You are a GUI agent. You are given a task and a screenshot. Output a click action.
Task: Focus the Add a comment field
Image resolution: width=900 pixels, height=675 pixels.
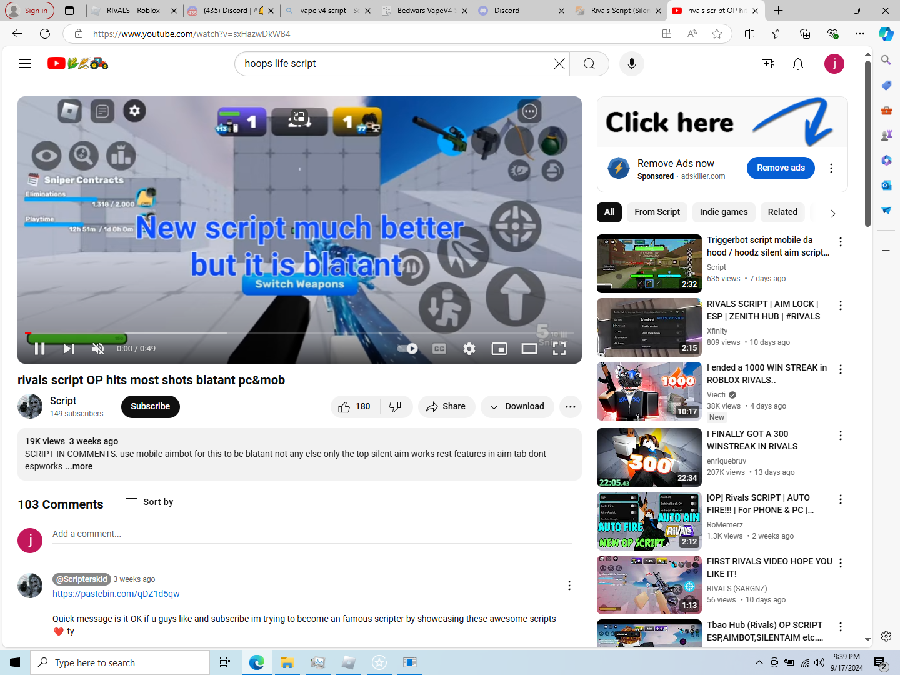coord(312,534)
